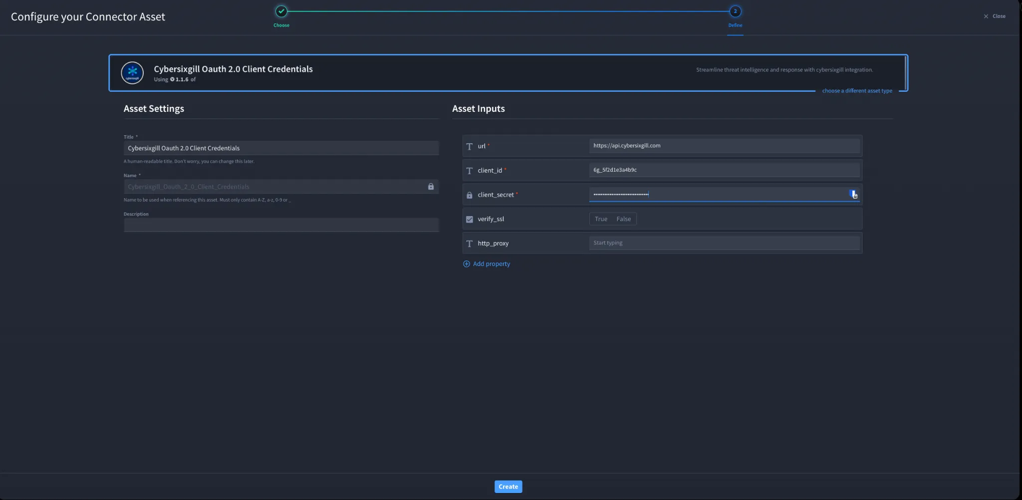This screenshot has width=1022, height=500.
Task: Set verify_ssl to True
Action: (x=601, y=219)
